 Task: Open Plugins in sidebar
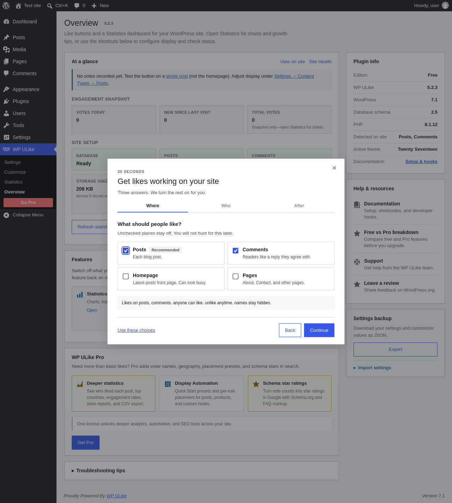tap(28, 101)
